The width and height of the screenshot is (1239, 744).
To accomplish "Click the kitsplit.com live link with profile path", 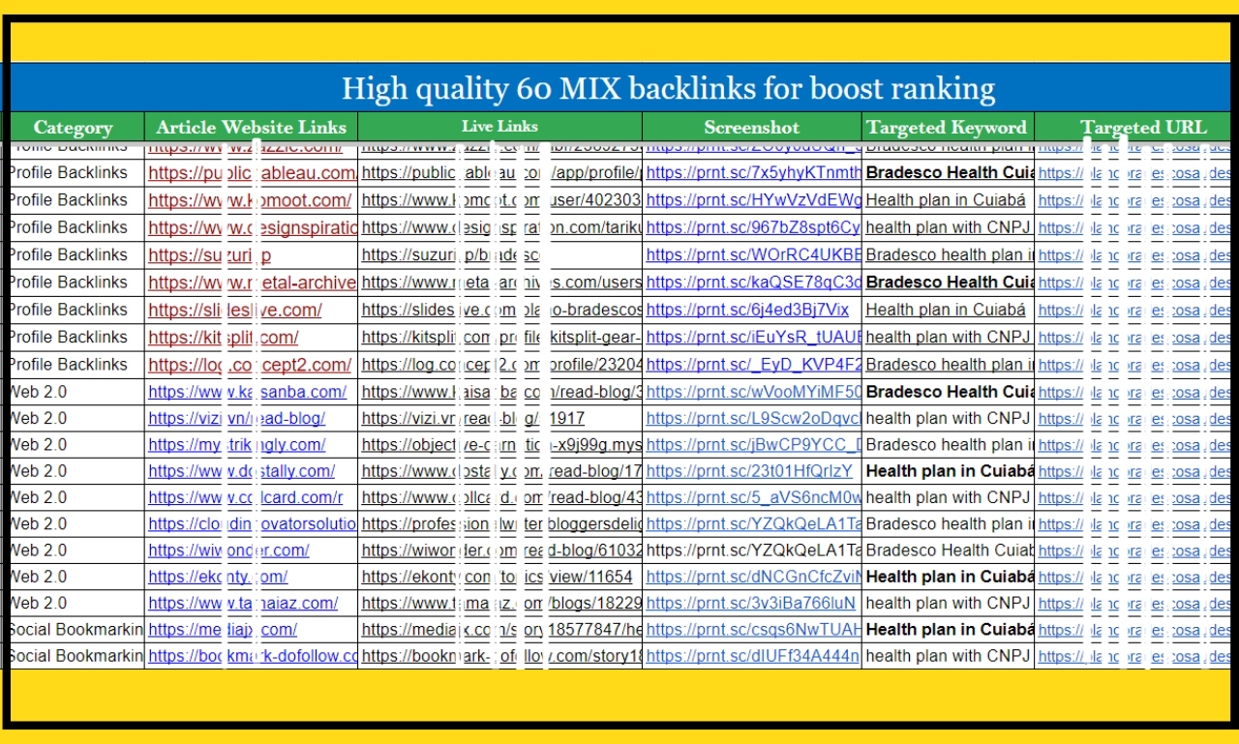I will 500,338.
